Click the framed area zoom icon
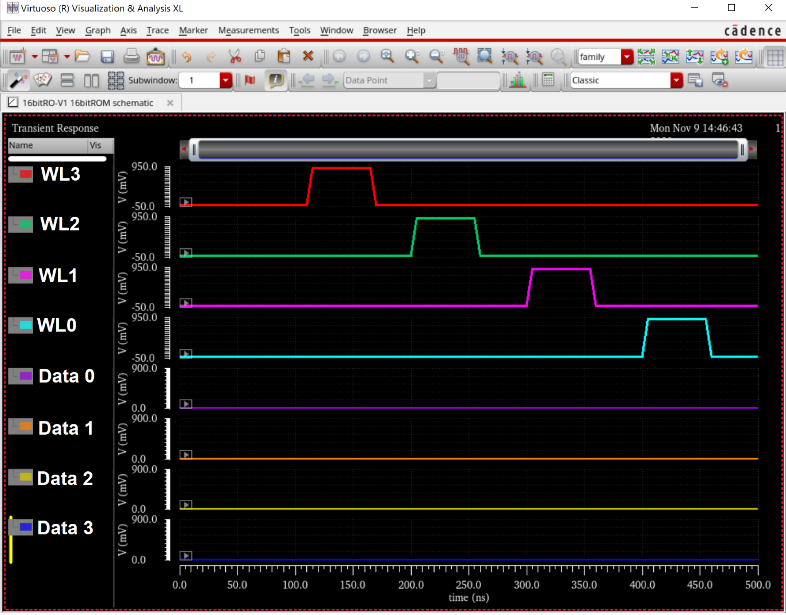Viewport: 786px width, 615px height. 485,56
